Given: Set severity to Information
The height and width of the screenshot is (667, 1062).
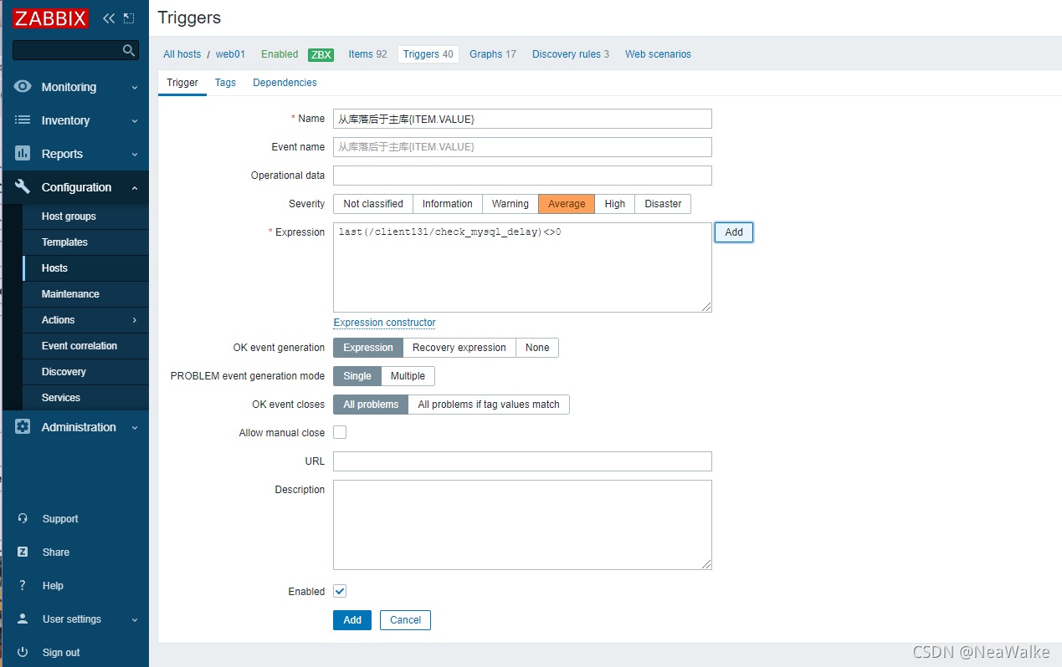Looking at the screenshot, I should pos(447,204).
